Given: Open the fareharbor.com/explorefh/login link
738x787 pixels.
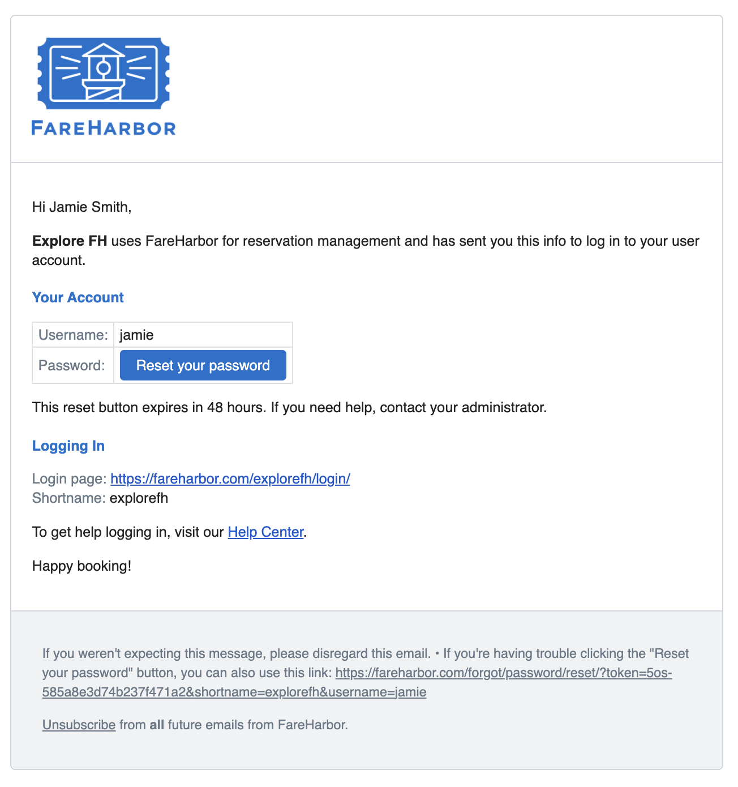Looking at the screenshot, I should 230,478.
